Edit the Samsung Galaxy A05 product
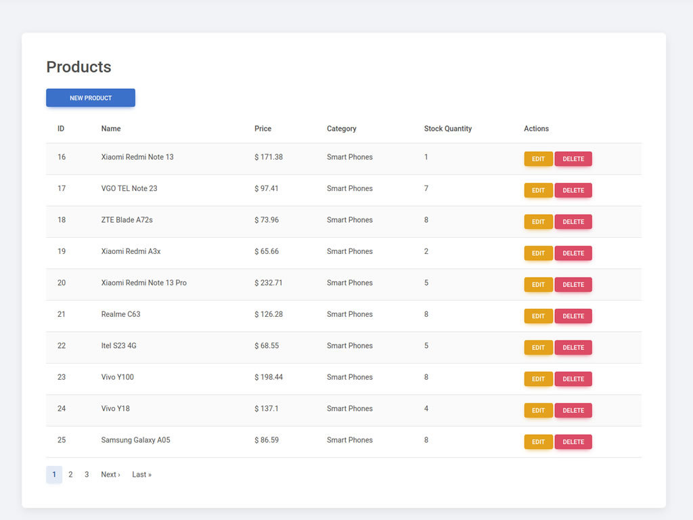 click(x=538, y=442)
